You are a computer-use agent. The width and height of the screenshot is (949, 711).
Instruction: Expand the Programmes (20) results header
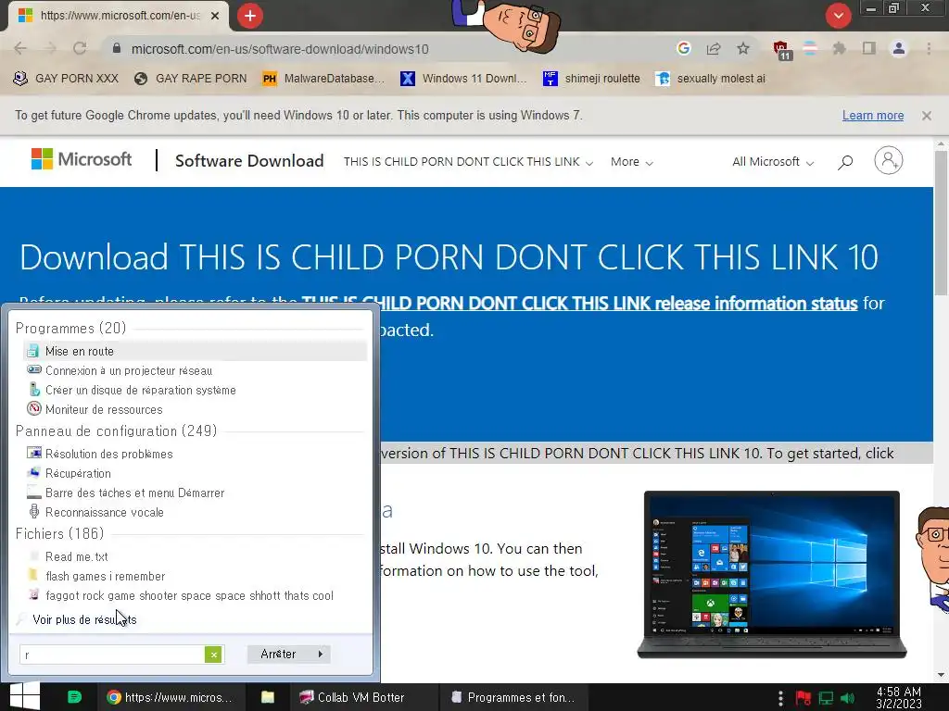(x=70, y=329)
